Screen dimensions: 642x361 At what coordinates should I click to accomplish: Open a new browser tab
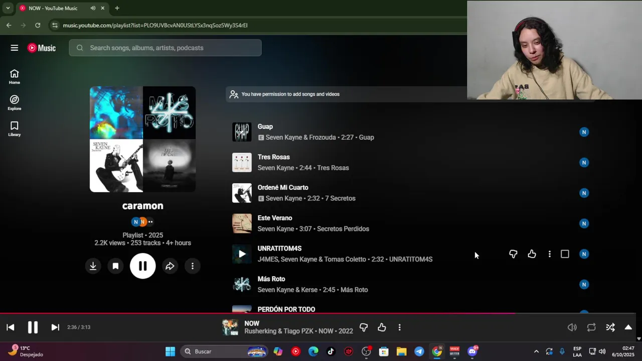[117, 8]
